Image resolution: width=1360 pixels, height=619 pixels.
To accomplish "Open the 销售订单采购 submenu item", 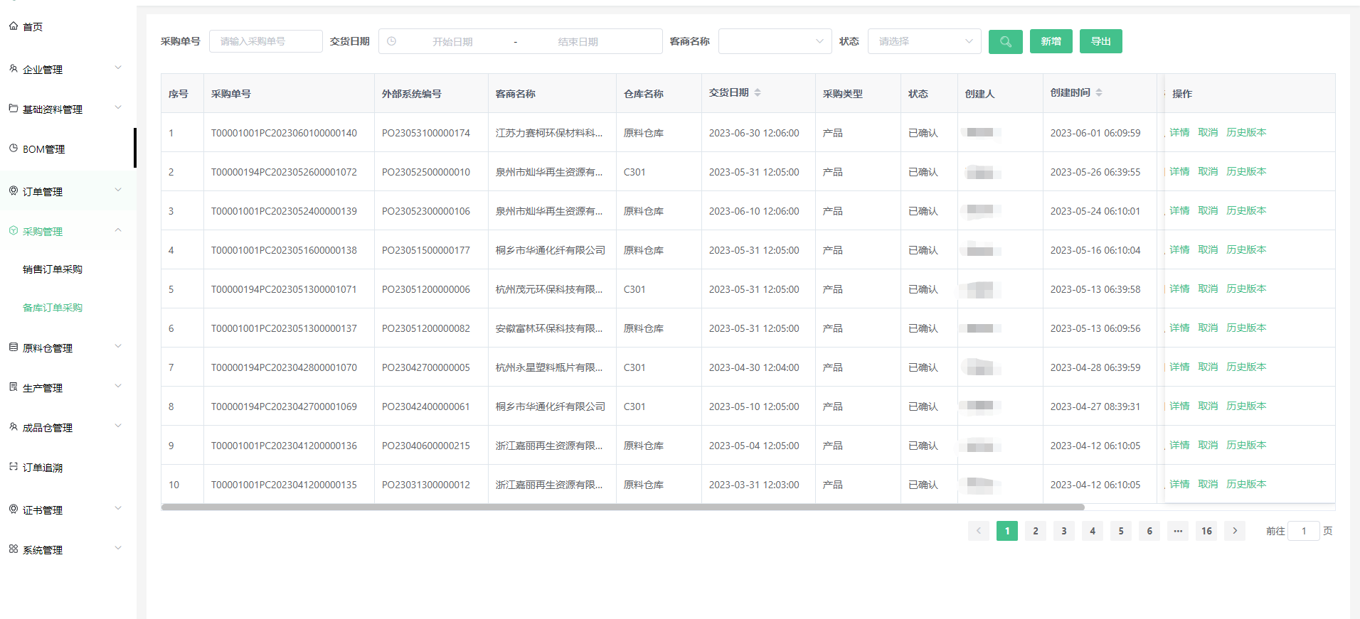I will [x=53, y=269].
